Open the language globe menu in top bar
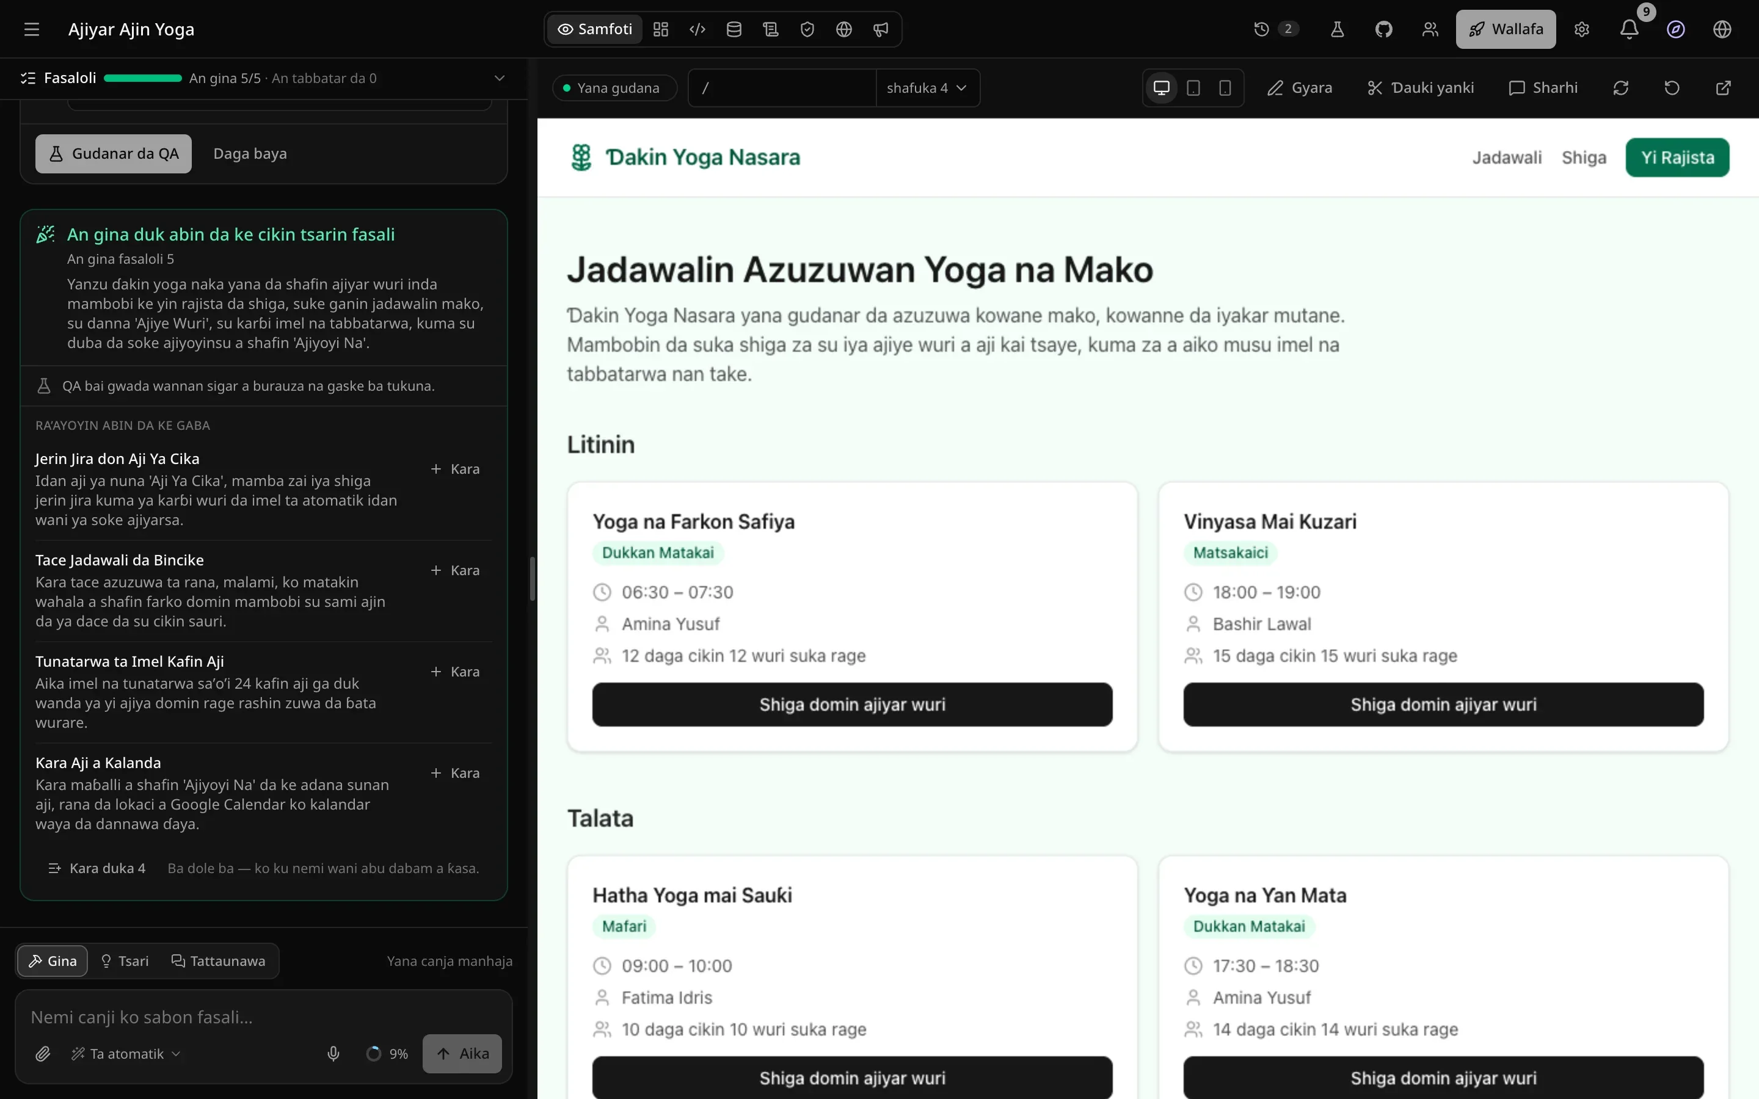This screenshot has width=1759, height=1099. tap(1721, 29)
